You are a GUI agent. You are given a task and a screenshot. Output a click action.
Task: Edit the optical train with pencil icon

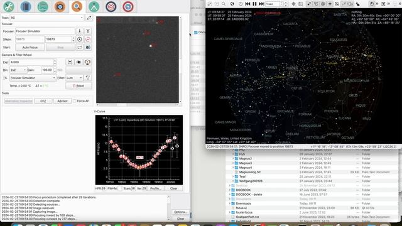(89, 18)
